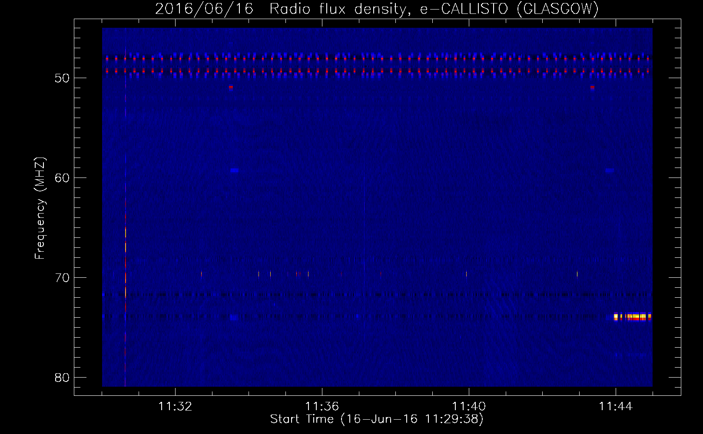Click the date '2016/06/16' in the title
This screenshot has width=703, height=434.
(204, 9)
